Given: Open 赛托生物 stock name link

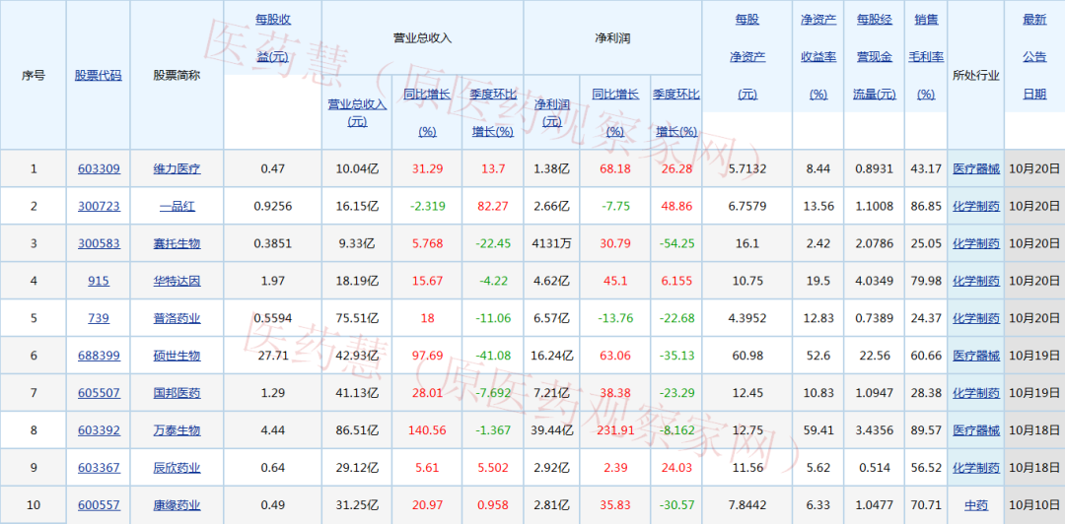Looking at the screenshot, I should [177, 243].
